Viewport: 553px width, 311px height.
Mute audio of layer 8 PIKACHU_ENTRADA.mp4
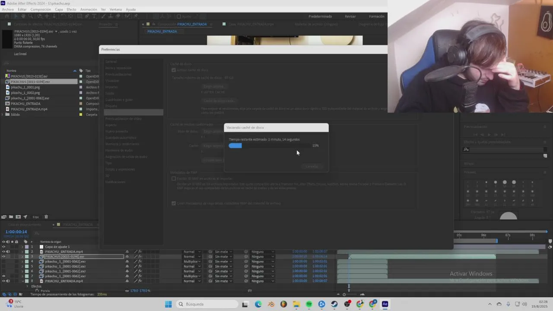point(8,281)
